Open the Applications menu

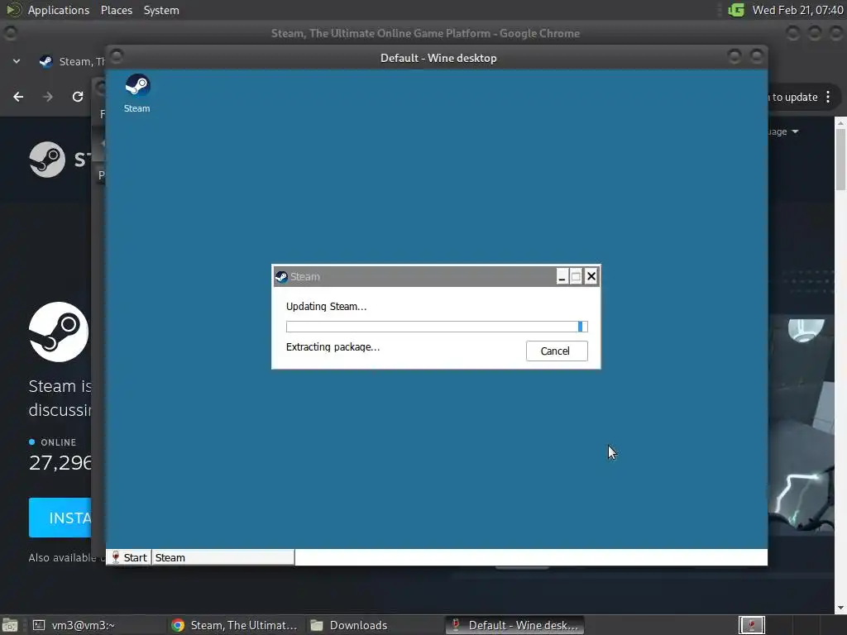[59, 10]
